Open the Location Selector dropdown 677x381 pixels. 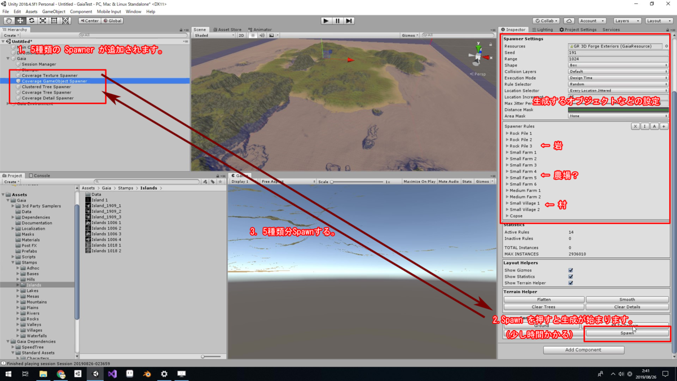[618, 90]
